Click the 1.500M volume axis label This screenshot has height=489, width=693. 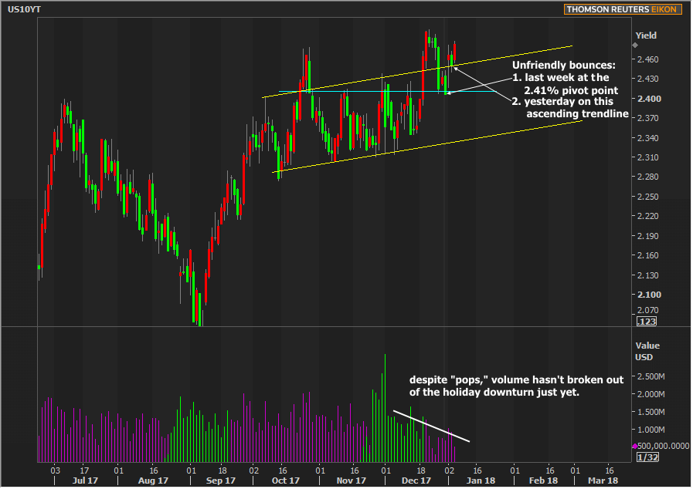pos(651,412)
